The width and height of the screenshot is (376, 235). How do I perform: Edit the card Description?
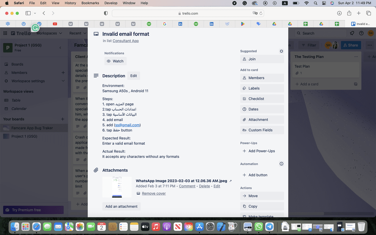[x=134, y=76]
